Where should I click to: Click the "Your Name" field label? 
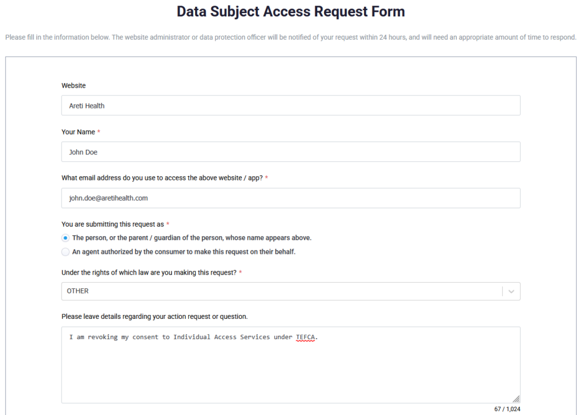pyautogui.click(x=78, y=132)
